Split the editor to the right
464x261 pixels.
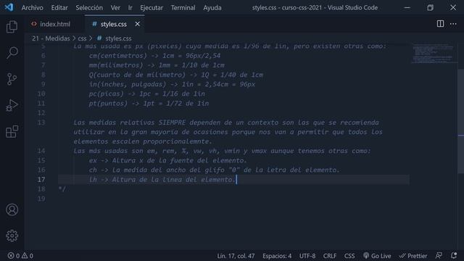(440, 24)
